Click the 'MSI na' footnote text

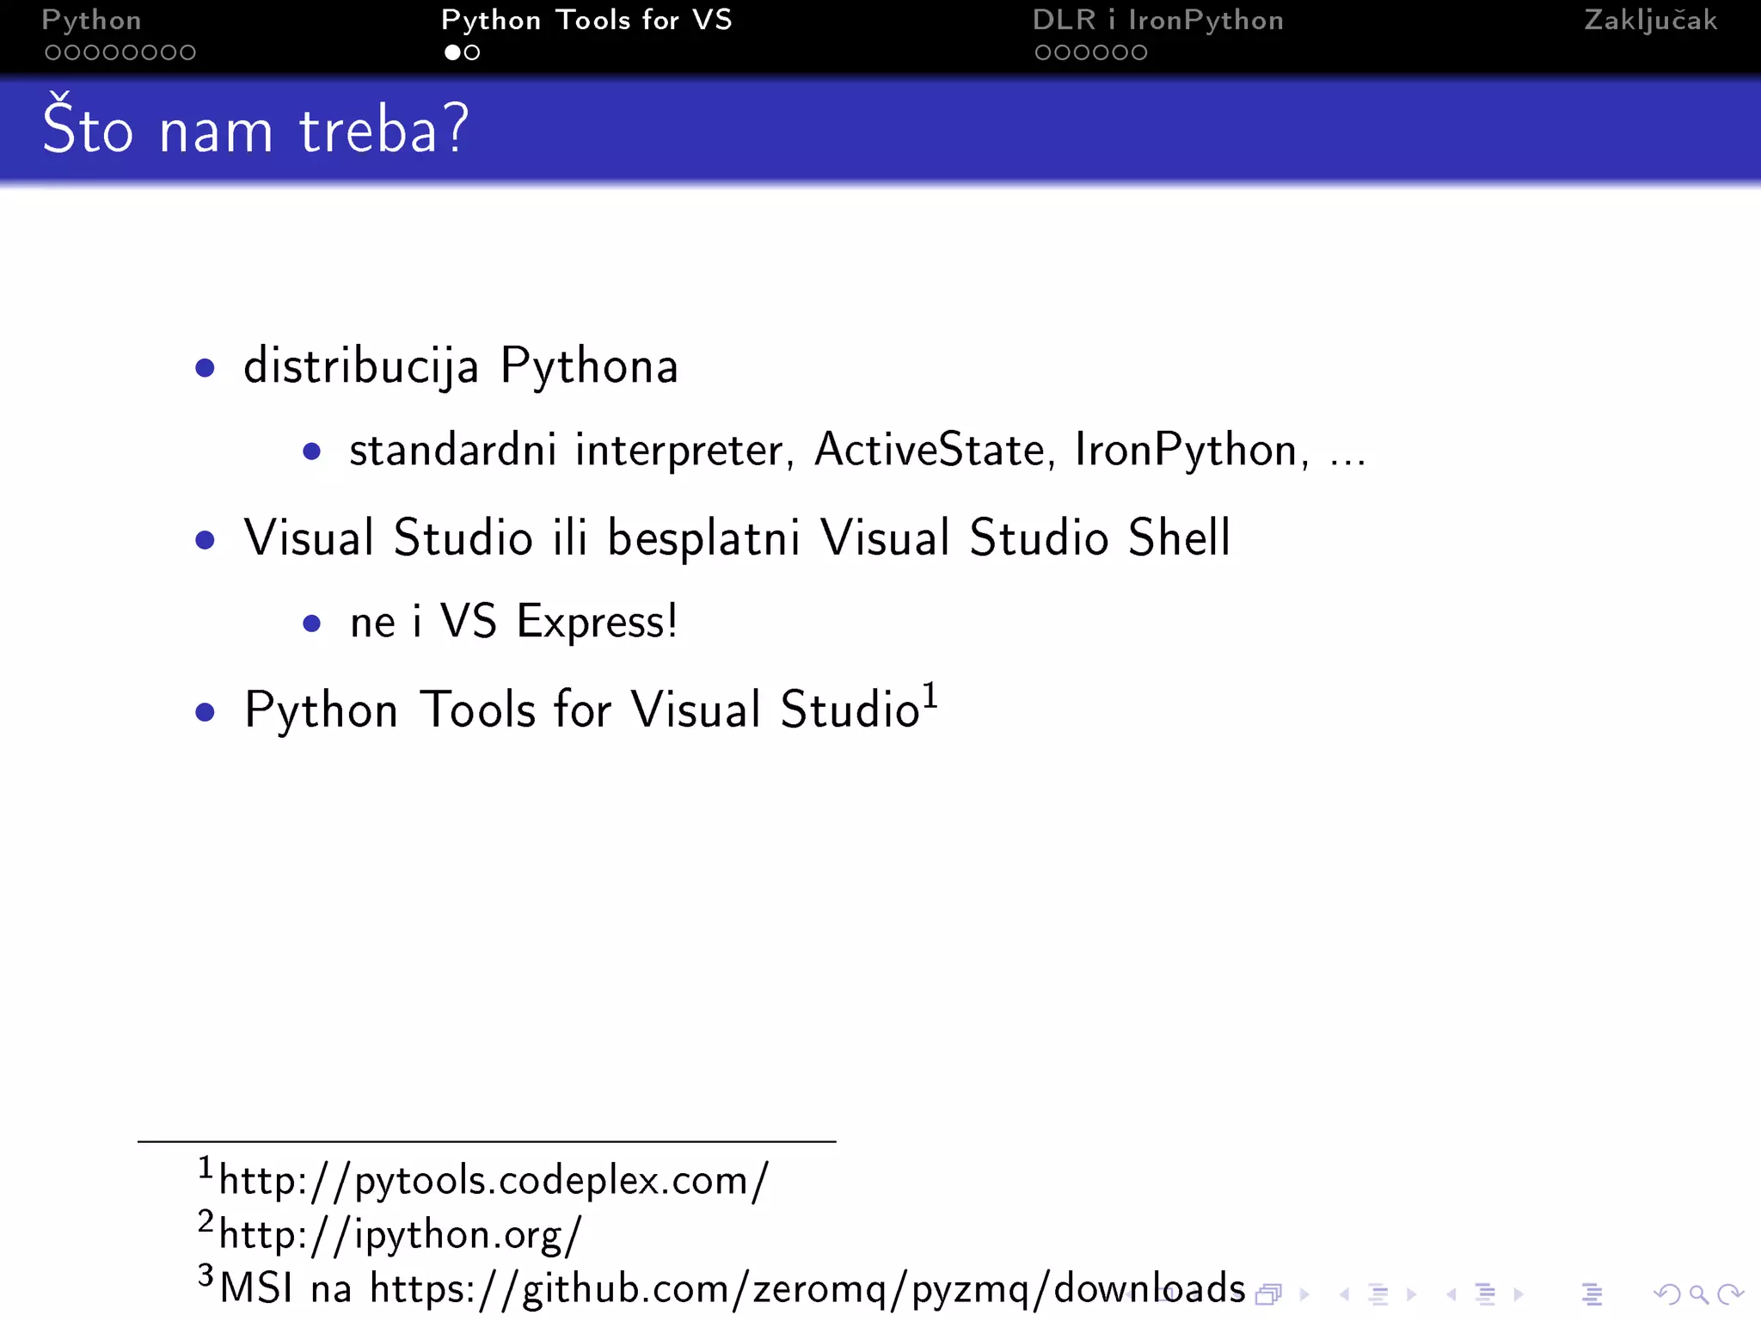click(x=285, y=1288)
